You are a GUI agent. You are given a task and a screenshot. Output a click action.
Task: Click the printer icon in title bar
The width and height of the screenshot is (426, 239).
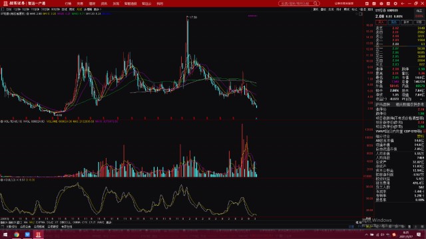tap(381, 3)
